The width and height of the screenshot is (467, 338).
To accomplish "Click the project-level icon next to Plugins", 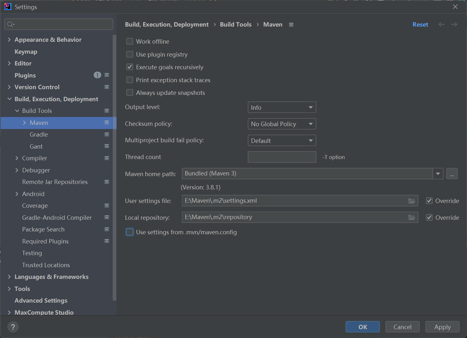I will pyautogui.click(x=107, y=75).
